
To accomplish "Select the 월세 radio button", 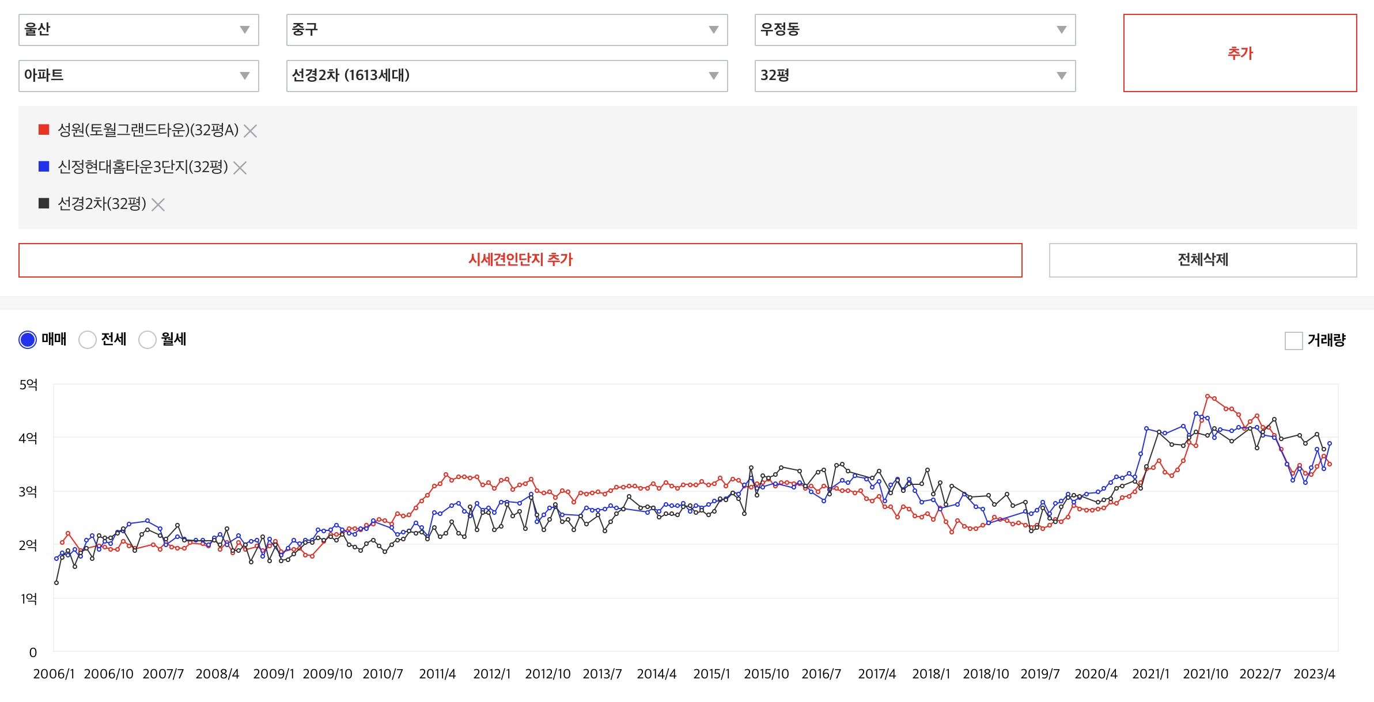I will pos(147,340).
